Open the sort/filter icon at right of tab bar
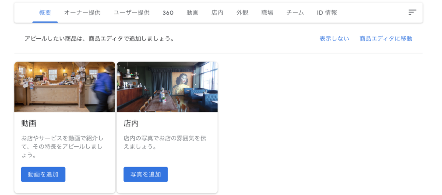Viewport: 442px width, 195px height. pyautogui.click(x=412, y=12)
